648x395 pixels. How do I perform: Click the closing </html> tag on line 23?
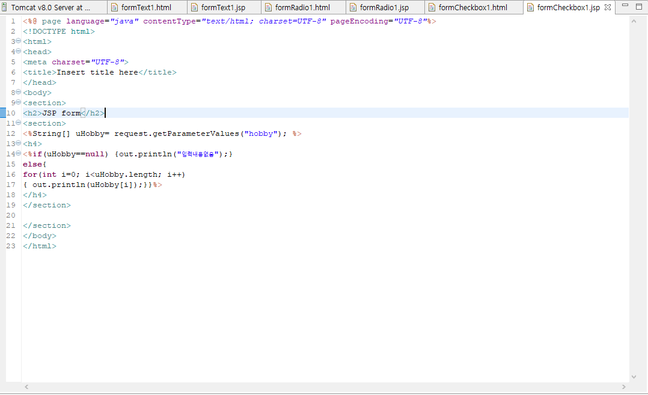(40, 246)
